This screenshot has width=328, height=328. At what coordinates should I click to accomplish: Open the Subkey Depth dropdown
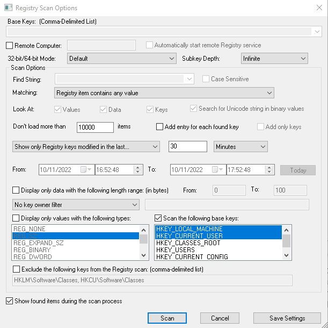tap(274, 59)
